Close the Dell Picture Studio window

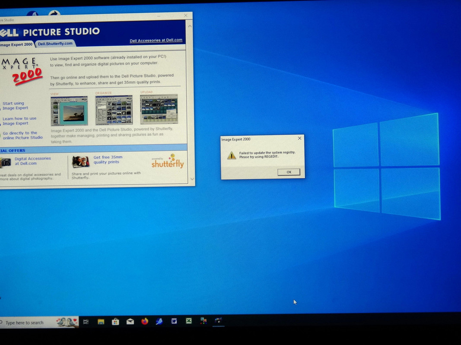tap(185, 16)
